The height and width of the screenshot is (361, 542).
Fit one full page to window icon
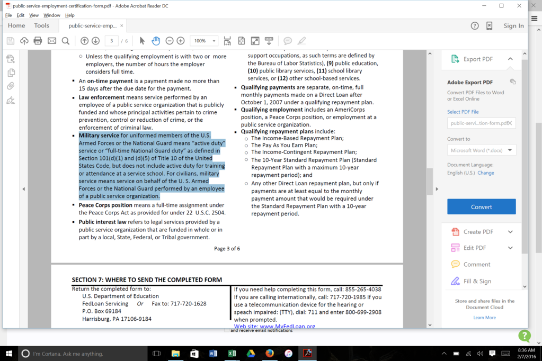click(x=241, y=41)
